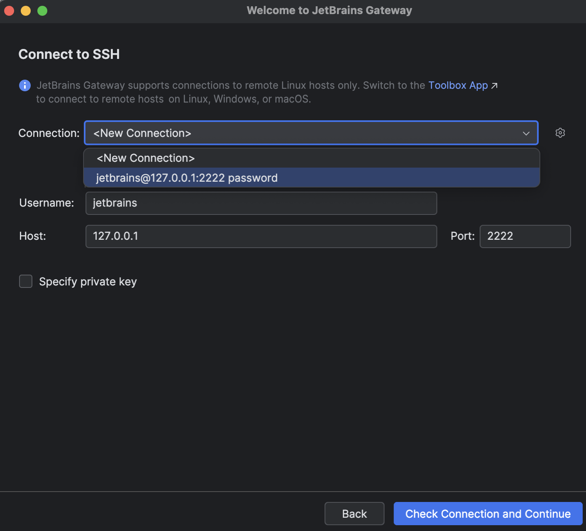This screenshot has height=531, width=586.
Task: Click the info icon next to Gateway notice
Action: coord(24,85)
